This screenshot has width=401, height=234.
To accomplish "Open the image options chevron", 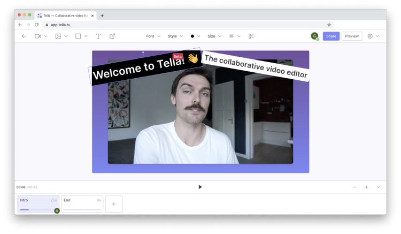I will pyautogui.click(x=66, y=36).
